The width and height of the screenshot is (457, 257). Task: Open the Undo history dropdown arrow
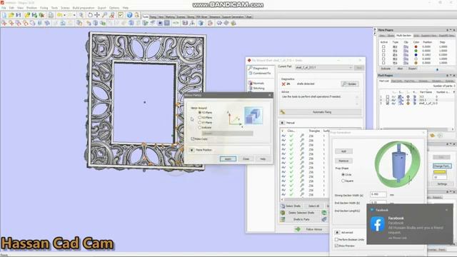64,15
